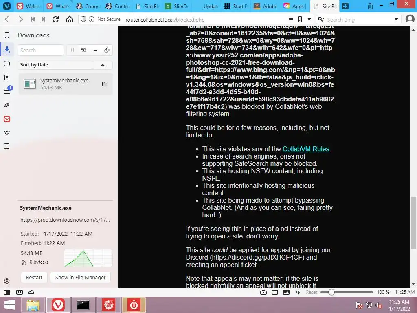The image size is (417, 313).
Task: Toggle sort order arrow
Action: pos(103,65)
